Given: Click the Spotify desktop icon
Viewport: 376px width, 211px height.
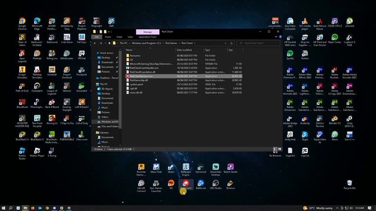Looking at the screenshot, I should click(x=290, y=55).
